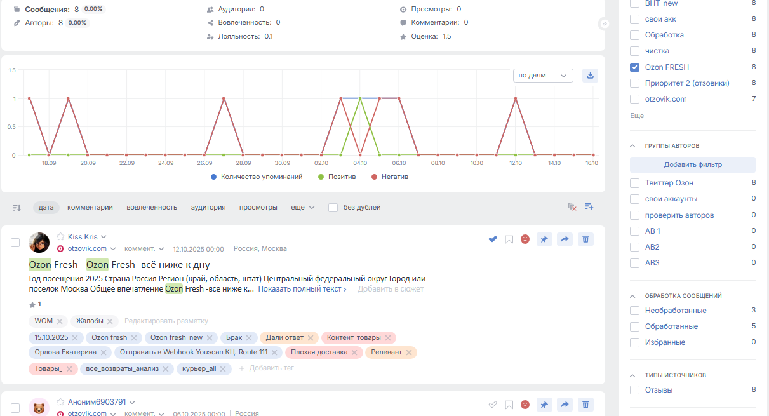Click 'Еще' to show more tags
Image resolution: width=769 pixels, height=416 pixels.
point(637,116)
